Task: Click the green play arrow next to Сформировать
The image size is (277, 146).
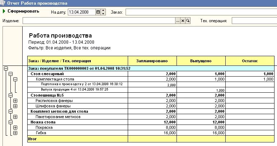Action: 4,11
